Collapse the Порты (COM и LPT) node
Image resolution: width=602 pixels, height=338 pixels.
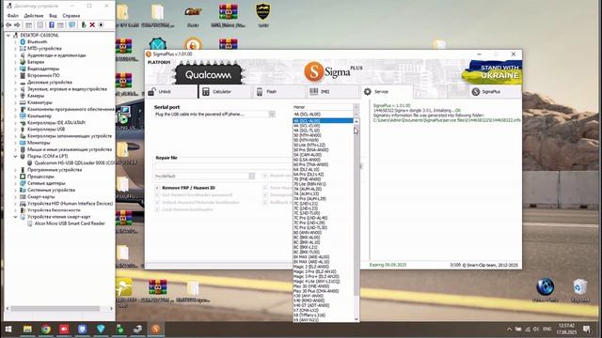click(x=15, y=157)
